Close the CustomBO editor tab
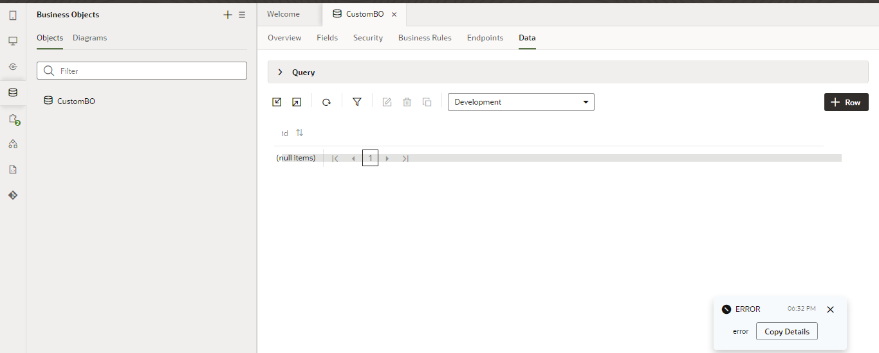 click(x=394, y=14)
